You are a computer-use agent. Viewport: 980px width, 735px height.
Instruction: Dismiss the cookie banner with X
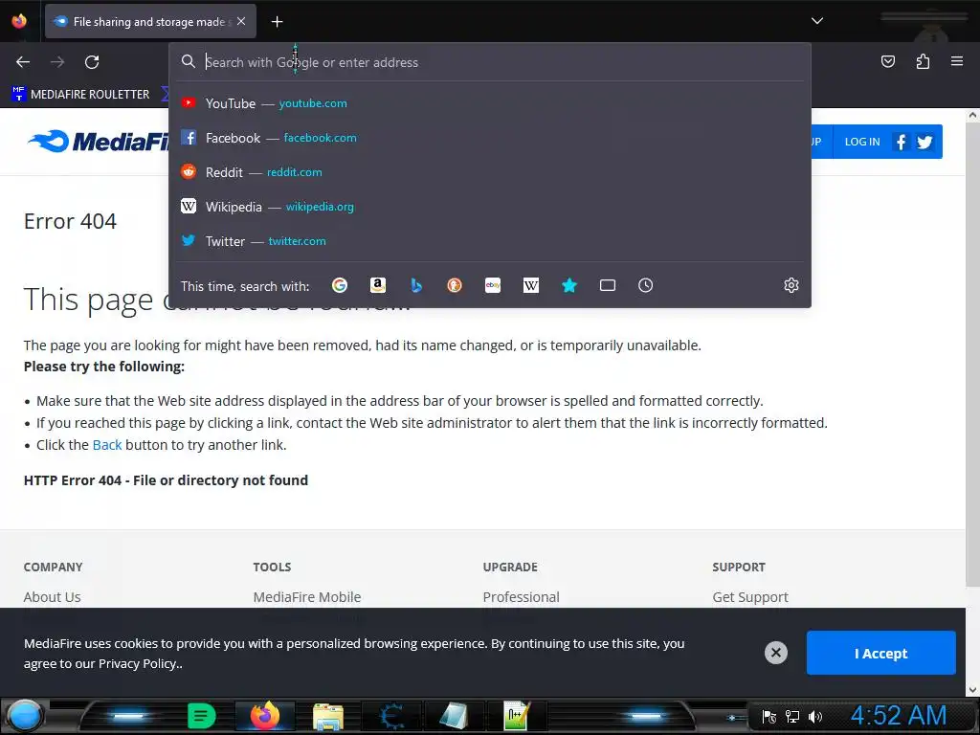point(775,653)
